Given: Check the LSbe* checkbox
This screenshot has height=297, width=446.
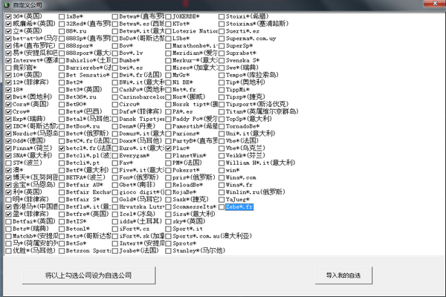Looking at the screenshot, I should 169,39.
